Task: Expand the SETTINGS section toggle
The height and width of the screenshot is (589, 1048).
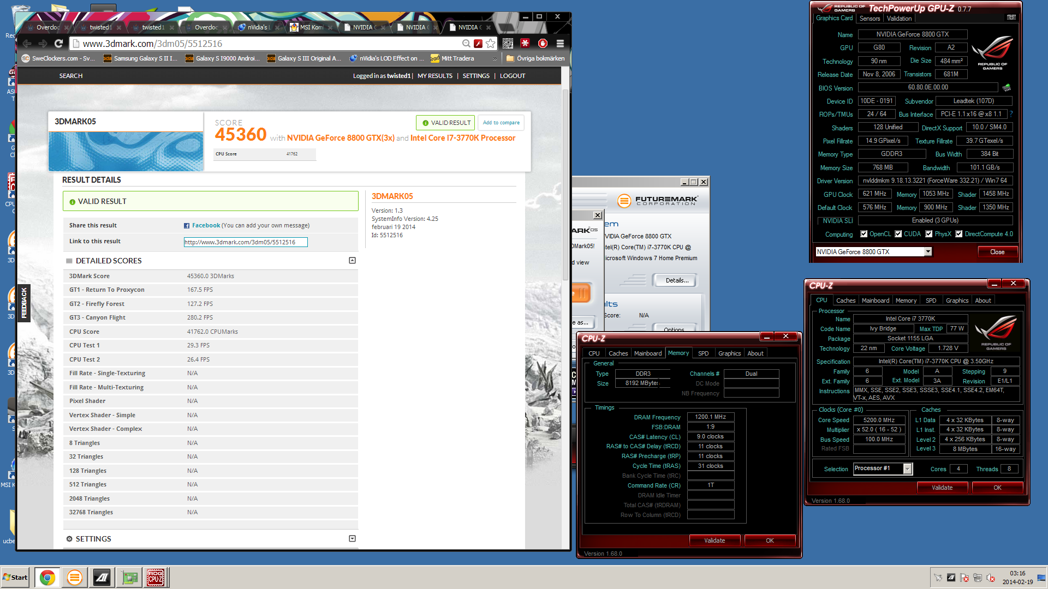Action: [352, 539]
